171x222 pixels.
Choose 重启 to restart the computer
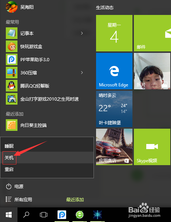(x=47, y=169)
